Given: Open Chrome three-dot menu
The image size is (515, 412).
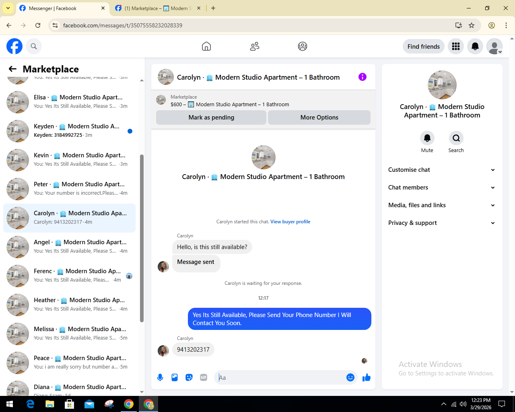Looking at the screenshot, I should click(506, 25).
